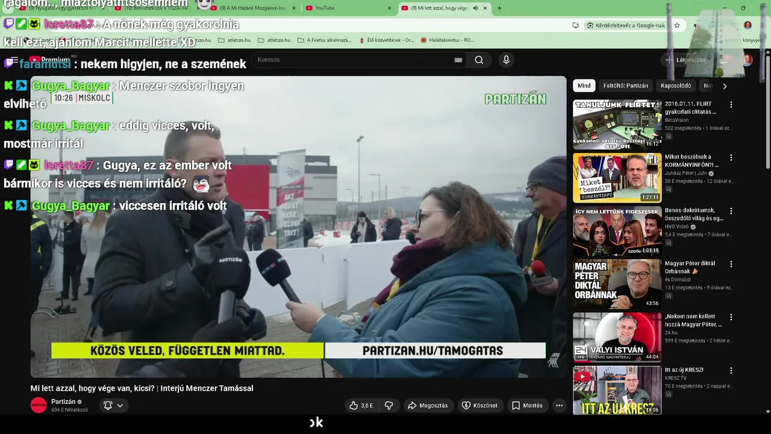Viewport: 771px width, 434px height.
Task: Open the FLIRT gyakorlati oktatás video thumbnail
Action: tap(617, 124)
